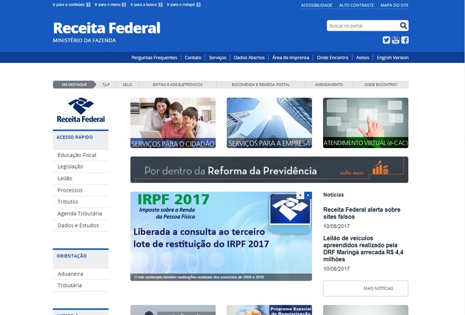Screen dimensions: 465x315
Task: Open the Serviços para o Cidadão tile
Action: point(173,123)
